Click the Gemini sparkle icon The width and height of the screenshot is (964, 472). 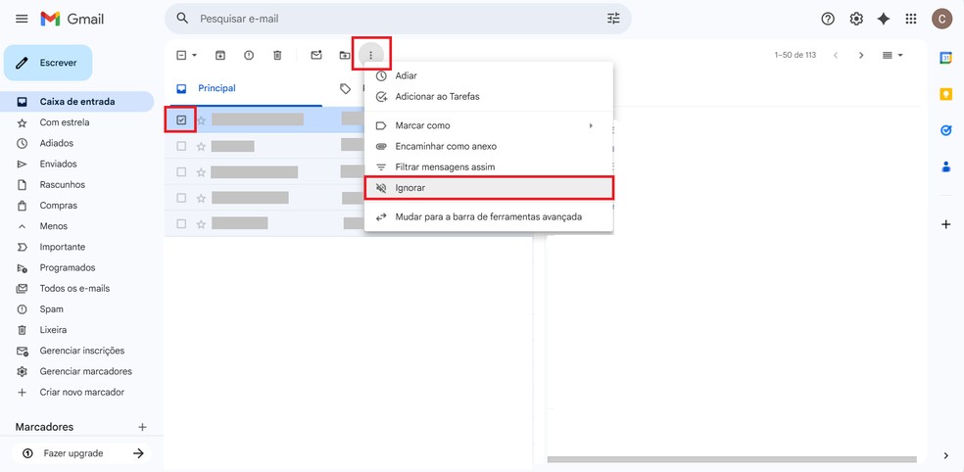(884, 19)
